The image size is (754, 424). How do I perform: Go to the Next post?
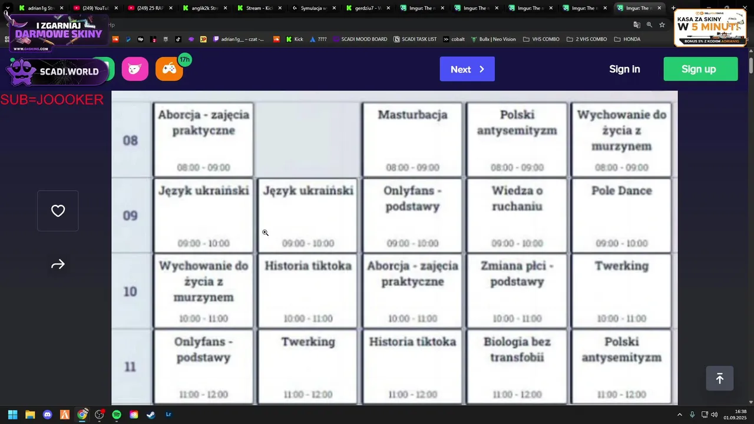pos(467,69)
